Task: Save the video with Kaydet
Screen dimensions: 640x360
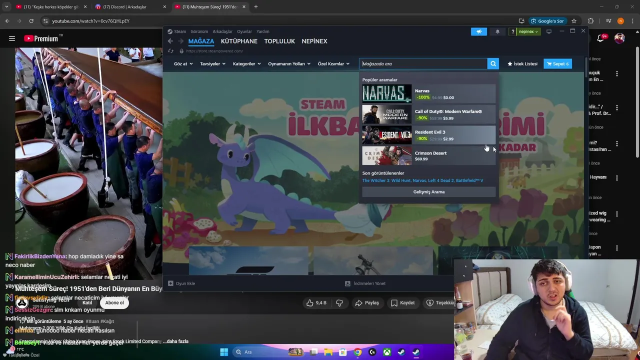Action: 403,303
